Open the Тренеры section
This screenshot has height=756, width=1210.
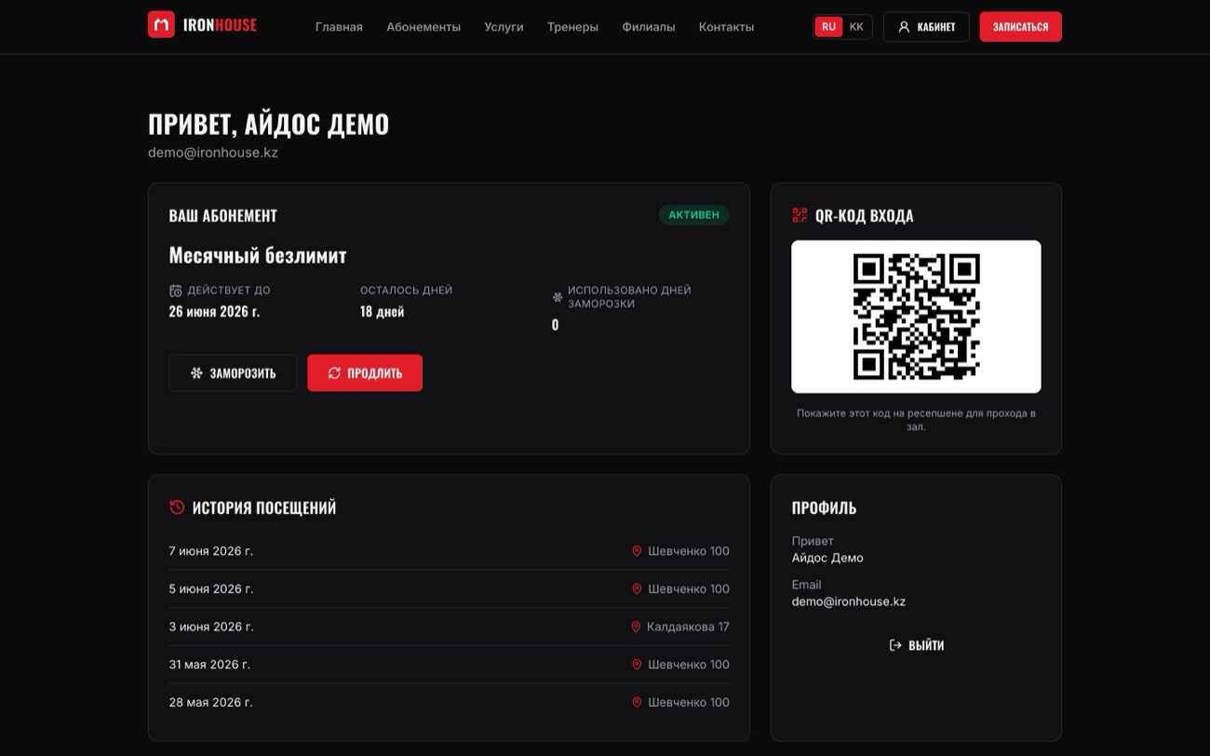(x=572, y=27)
